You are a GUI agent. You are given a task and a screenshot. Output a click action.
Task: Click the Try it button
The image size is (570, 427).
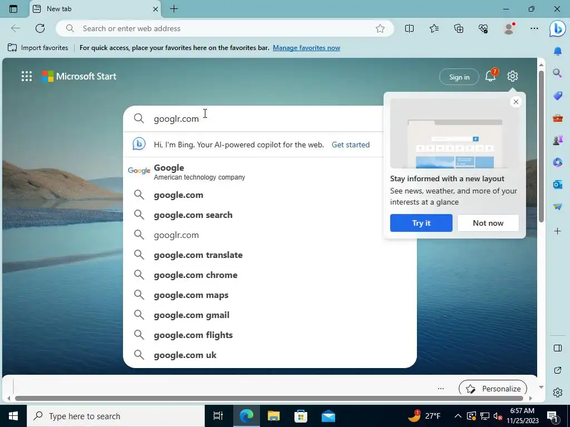point(421,223)
